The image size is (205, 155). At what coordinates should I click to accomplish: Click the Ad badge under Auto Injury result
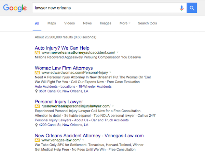pyautogui.click(x=37, y=53)
